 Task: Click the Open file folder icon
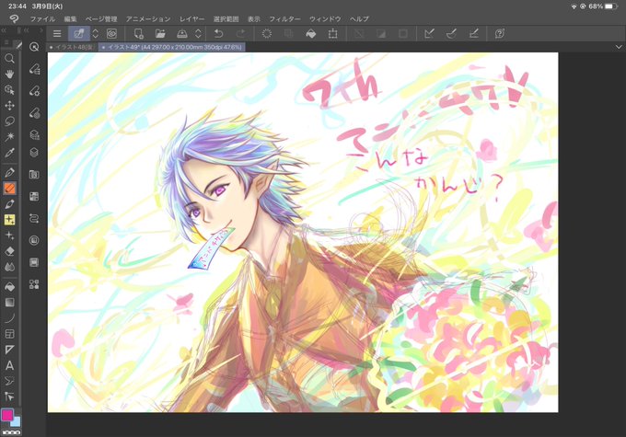[x=160, y=33]
